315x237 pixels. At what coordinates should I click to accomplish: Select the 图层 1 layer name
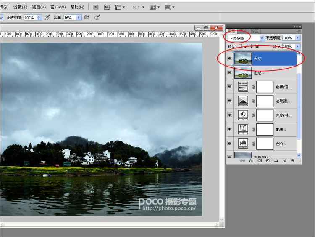pyautogui.click(x=259, y=73)
